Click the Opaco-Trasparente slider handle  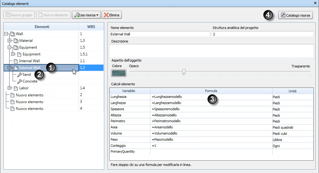(184, 72)
